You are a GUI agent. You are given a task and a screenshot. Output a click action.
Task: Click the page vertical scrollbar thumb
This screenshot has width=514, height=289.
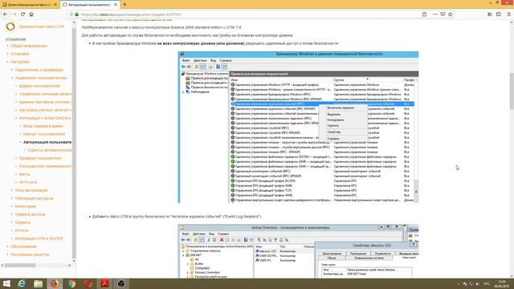[x=512, y=91]
